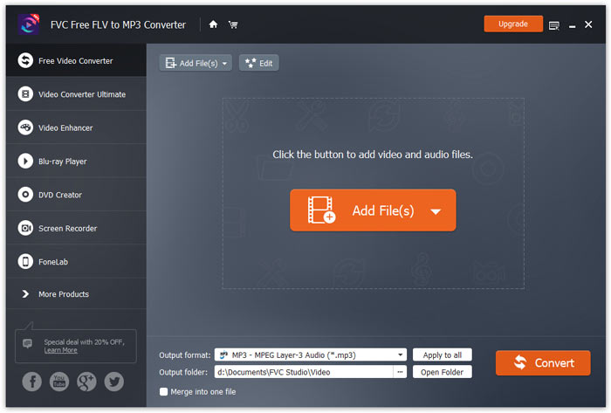Click the orange Convert button

click(543, 363)
